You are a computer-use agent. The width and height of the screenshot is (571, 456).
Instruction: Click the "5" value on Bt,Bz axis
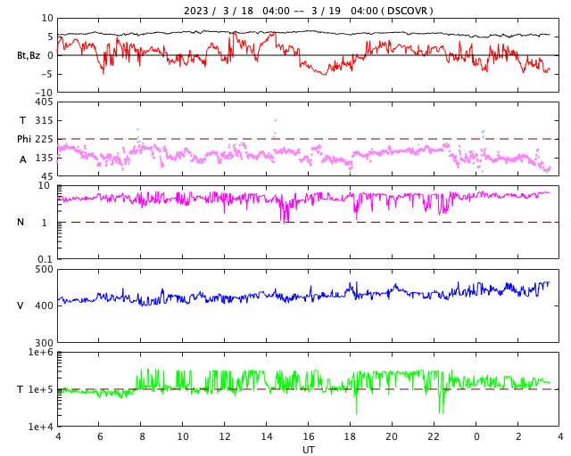(x=50, y=37)
